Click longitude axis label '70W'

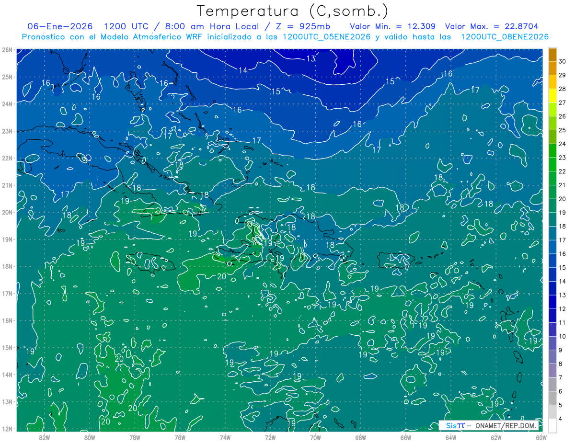click(315, 437)
